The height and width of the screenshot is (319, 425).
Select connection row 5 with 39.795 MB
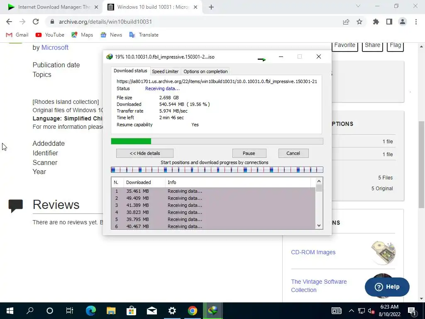(x=213, y=219)
